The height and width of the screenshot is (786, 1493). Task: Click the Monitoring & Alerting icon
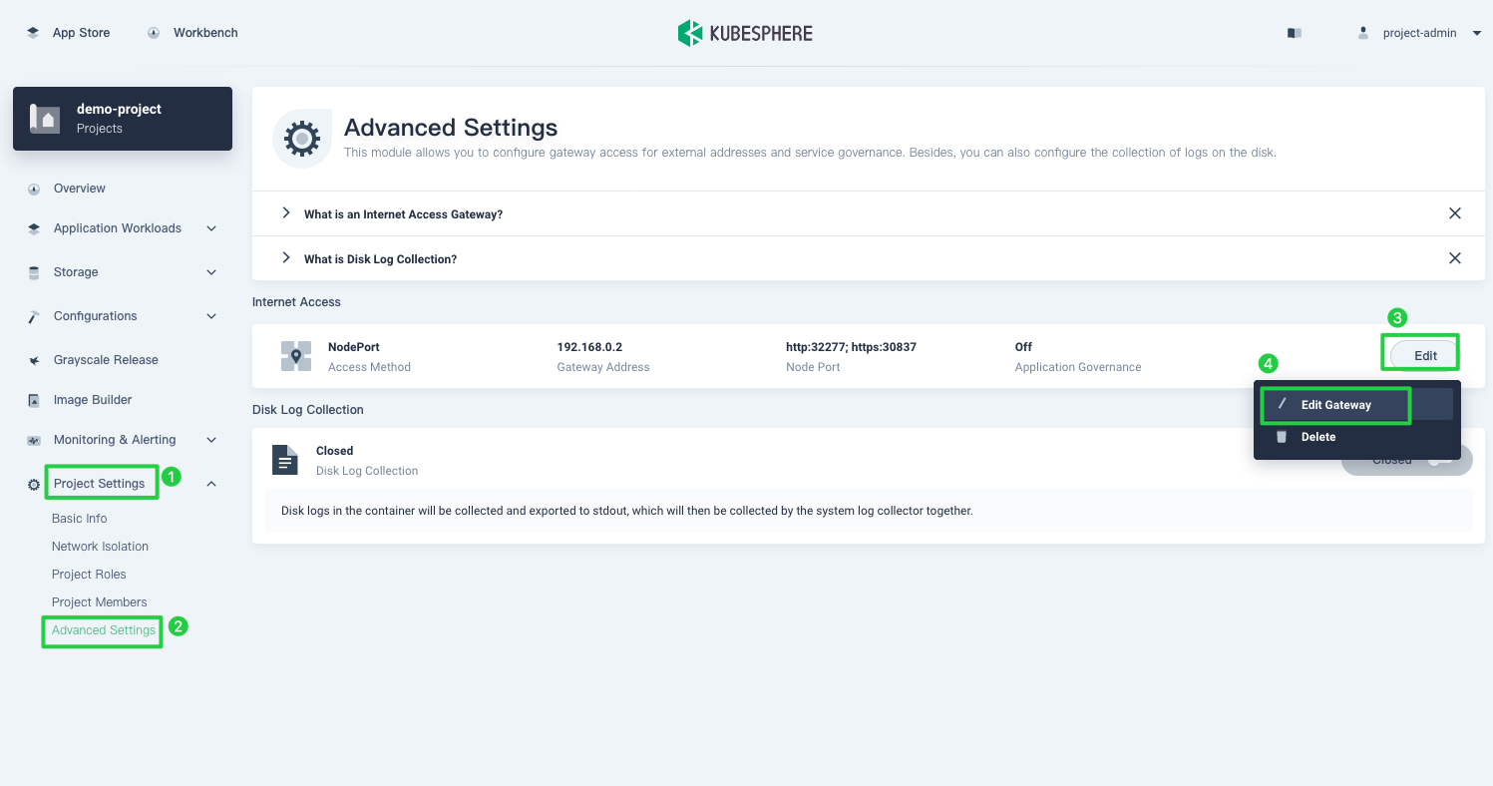pyautogui.click(x=33, y=440)
